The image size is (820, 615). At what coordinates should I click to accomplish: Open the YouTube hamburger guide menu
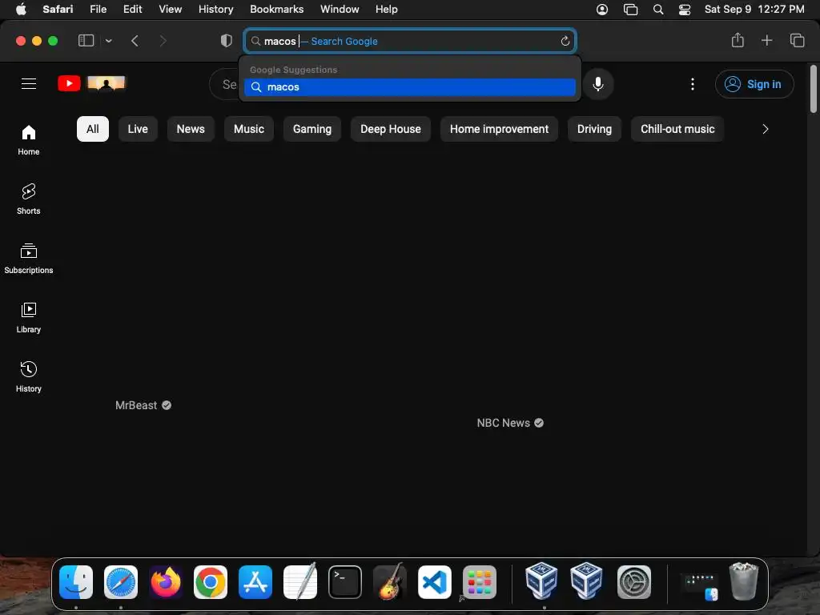click(x=29, y=83)
